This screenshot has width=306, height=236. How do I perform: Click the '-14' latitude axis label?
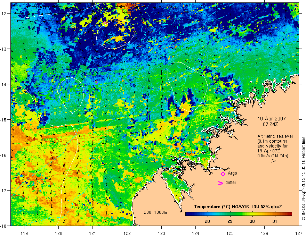coord(3,84)
